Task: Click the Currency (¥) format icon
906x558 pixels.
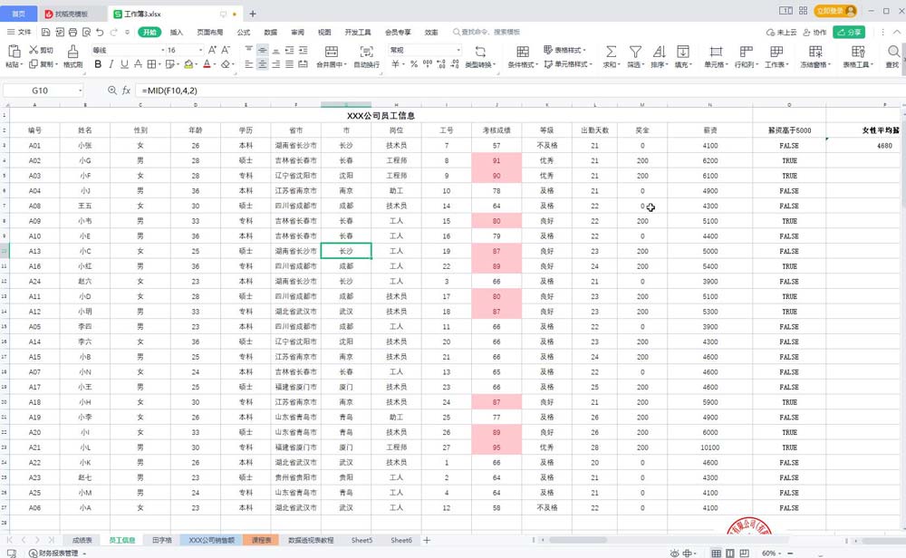Action: pos(396,64)
